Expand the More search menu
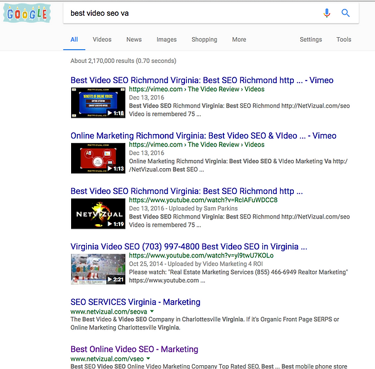The height and width of the screenshot is (369, 375). coord(239,40)
